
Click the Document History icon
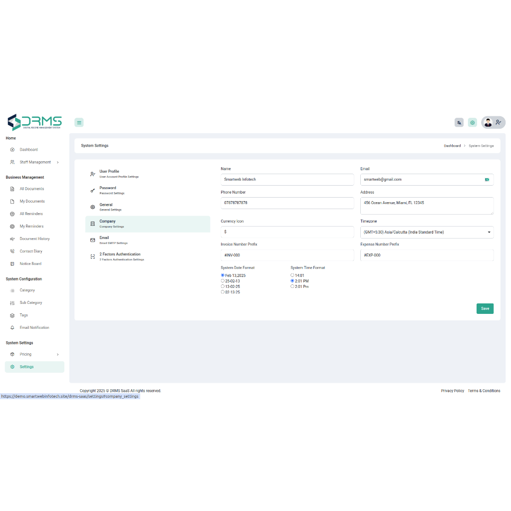click(x=12, y=239)
